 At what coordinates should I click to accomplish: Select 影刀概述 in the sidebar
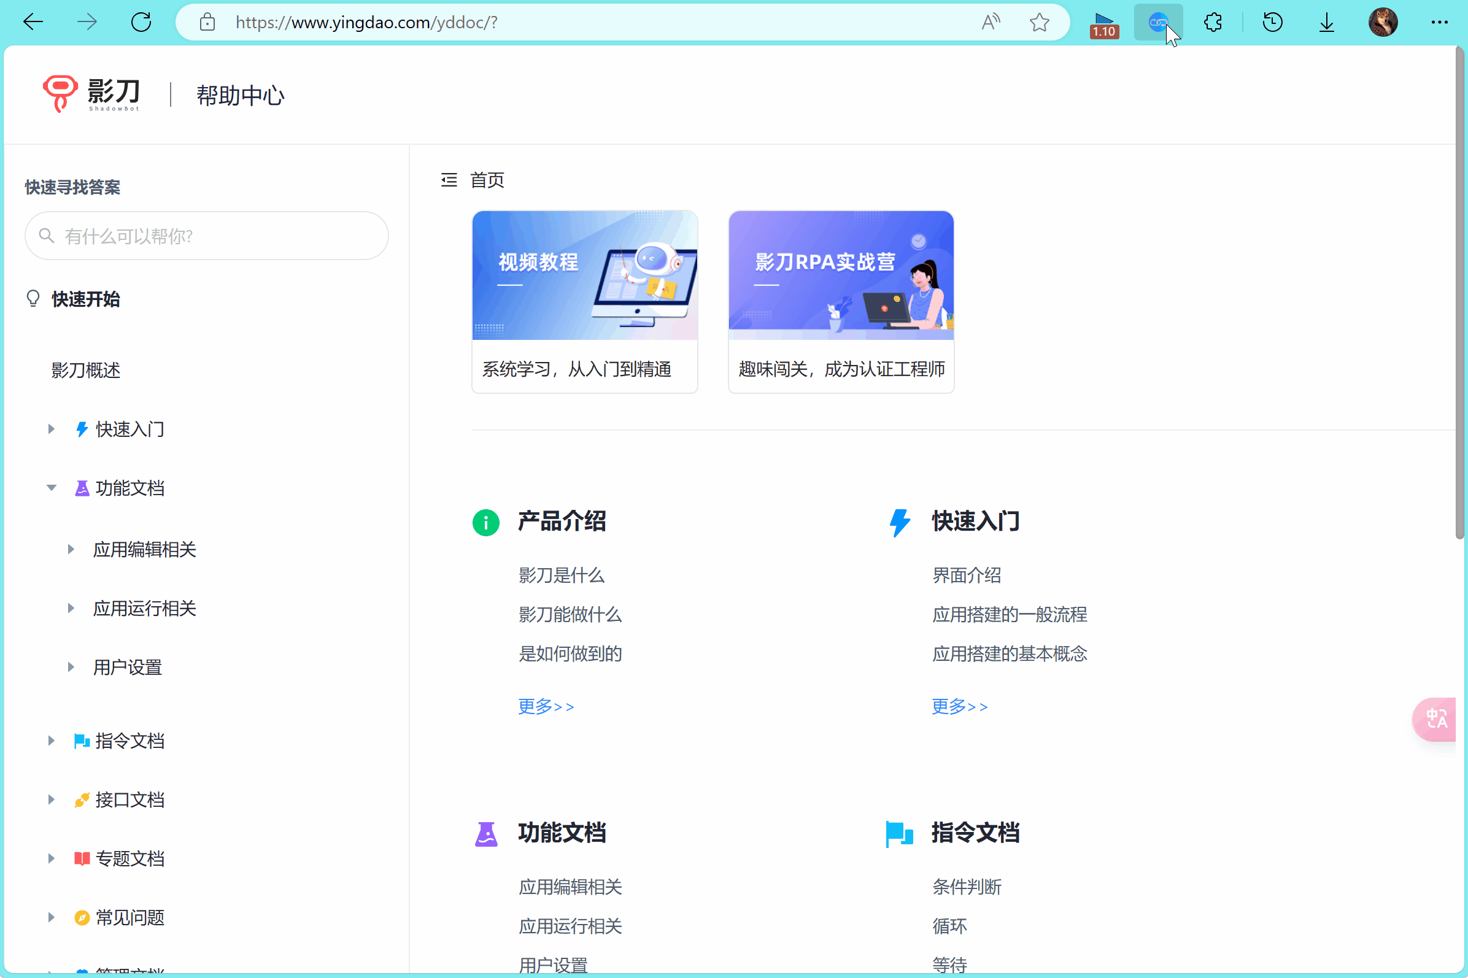pos(85,371)
